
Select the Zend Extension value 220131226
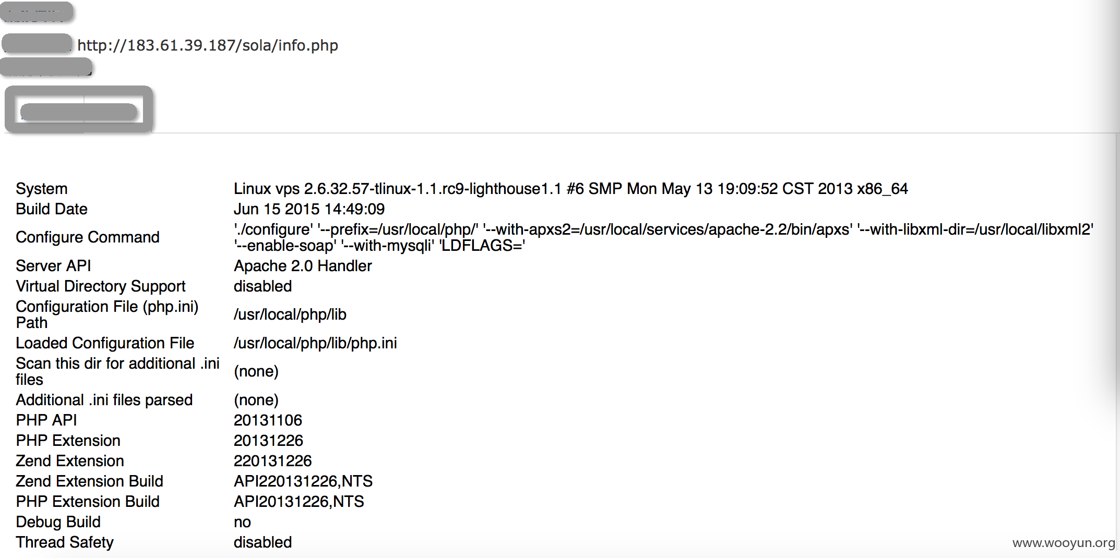pos(272,460)
